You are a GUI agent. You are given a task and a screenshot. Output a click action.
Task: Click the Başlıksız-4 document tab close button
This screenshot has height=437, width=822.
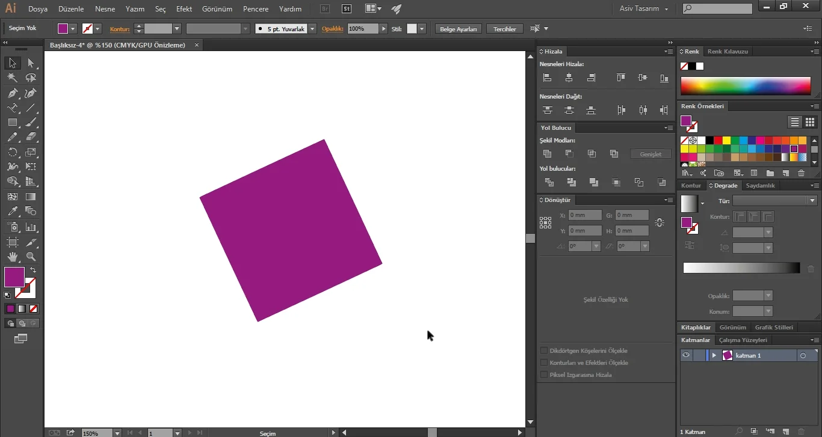[x=196, y=45]
